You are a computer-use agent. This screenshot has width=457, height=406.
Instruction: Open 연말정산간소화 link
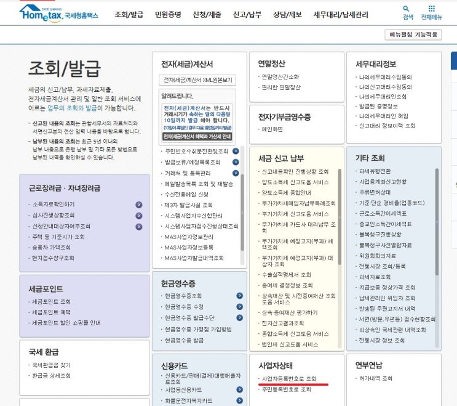point(280,77)
